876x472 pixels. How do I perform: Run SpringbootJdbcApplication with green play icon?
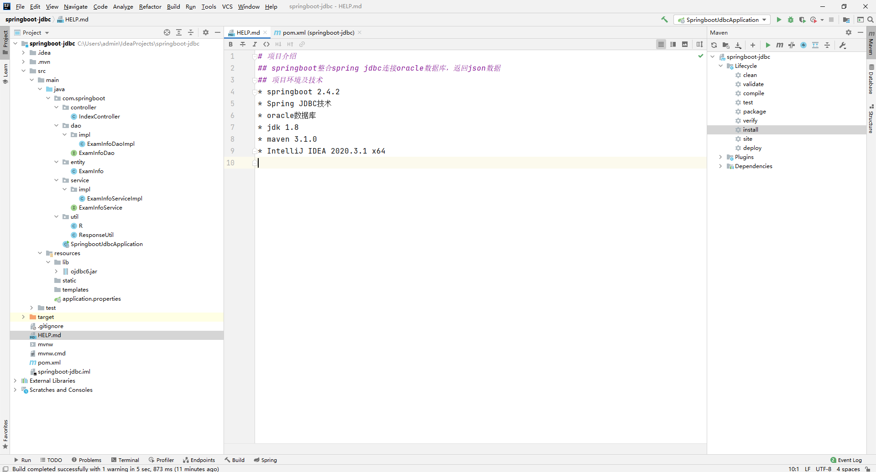tap(779, 20)
